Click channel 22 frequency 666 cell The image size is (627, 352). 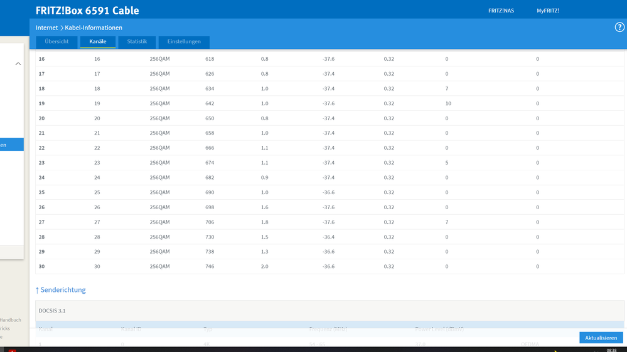tap(210, 148)
